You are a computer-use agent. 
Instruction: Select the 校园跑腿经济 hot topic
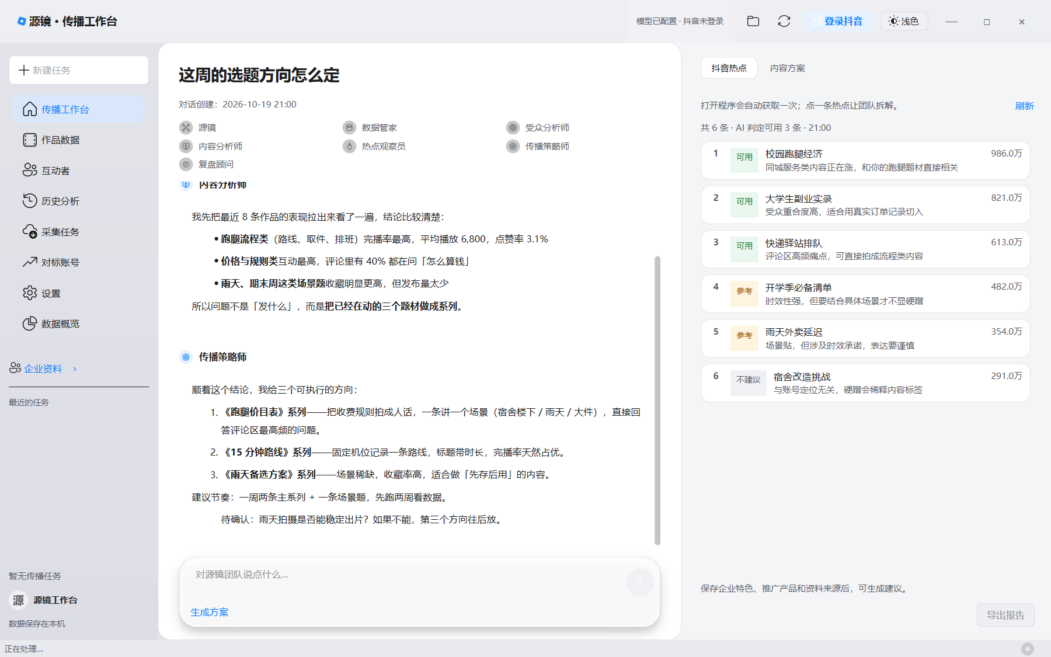(x=865, y=160)
